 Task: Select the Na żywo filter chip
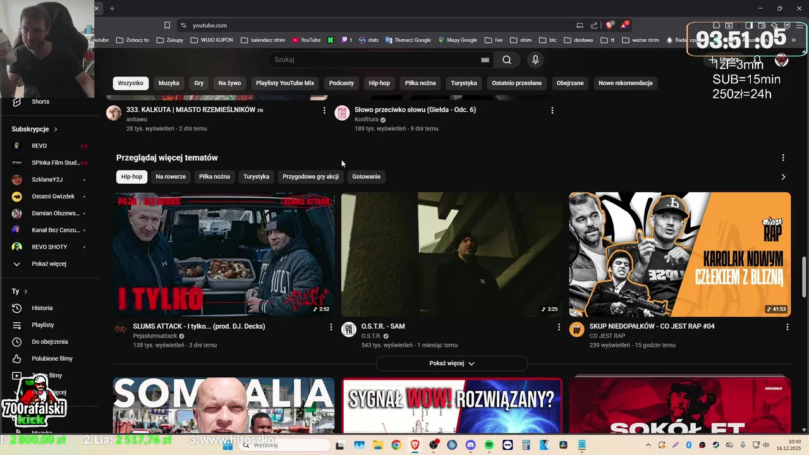point(229,83)
